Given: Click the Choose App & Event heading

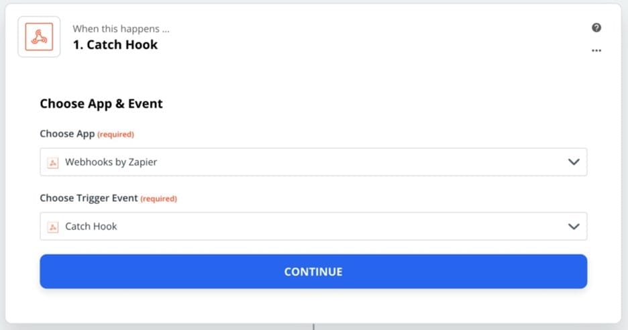Looking at the screenshot, I should 101,104.
